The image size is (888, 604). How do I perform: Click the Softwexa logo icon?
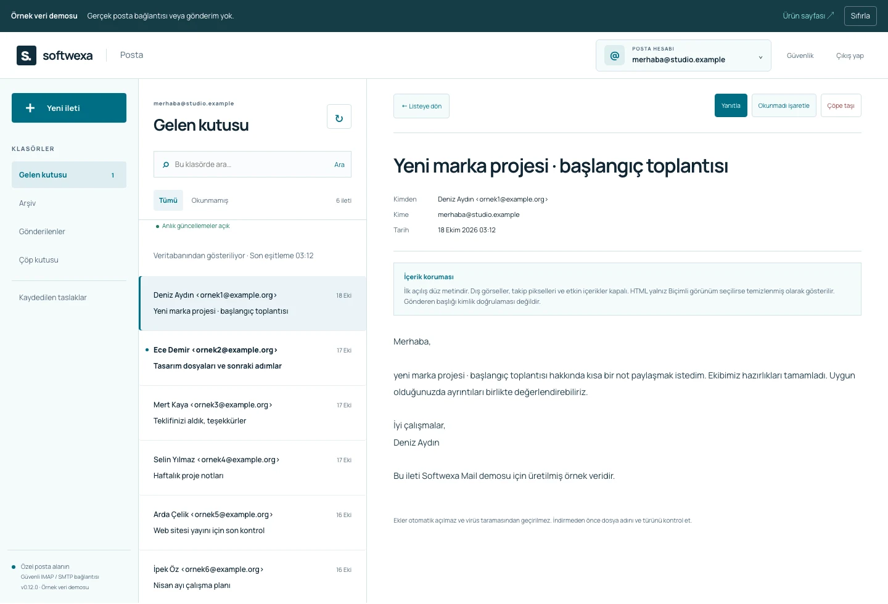27,55
